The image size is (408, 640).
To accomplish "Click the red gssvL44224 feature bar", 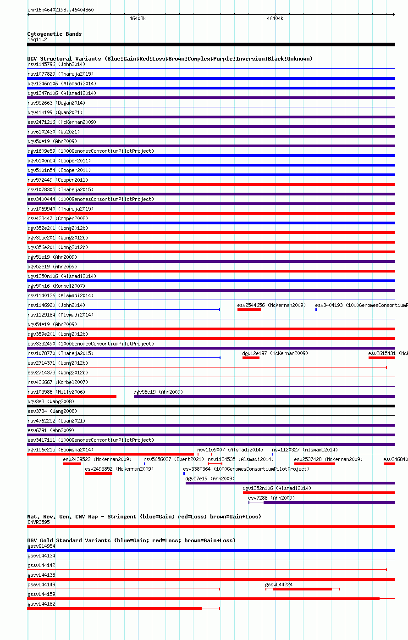I will [302, 589].
